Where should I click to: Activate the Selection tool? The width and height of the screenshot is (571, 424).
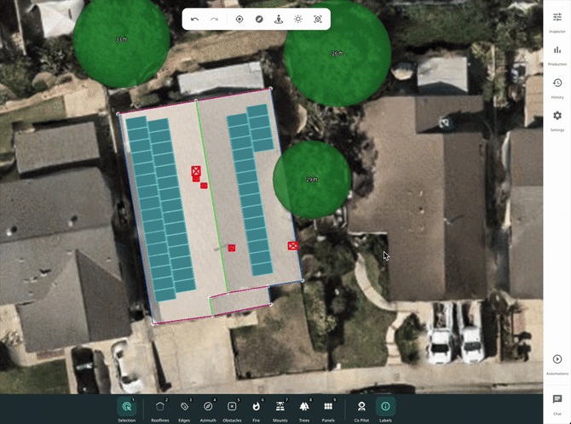[127, 410]
